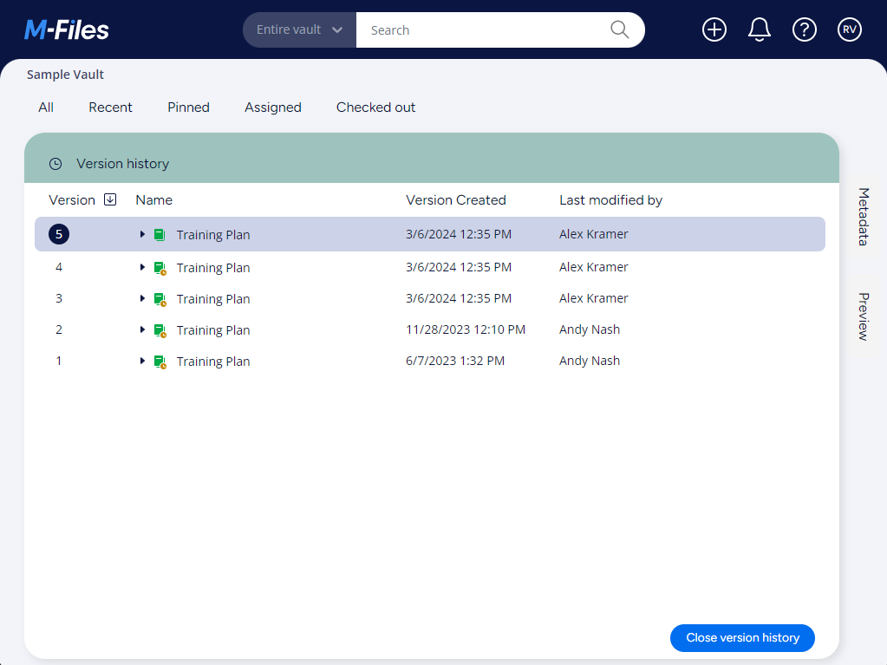Open notifications bell icon
The height and width of the screenshot is (665, 887).
(x=759, y=29)
